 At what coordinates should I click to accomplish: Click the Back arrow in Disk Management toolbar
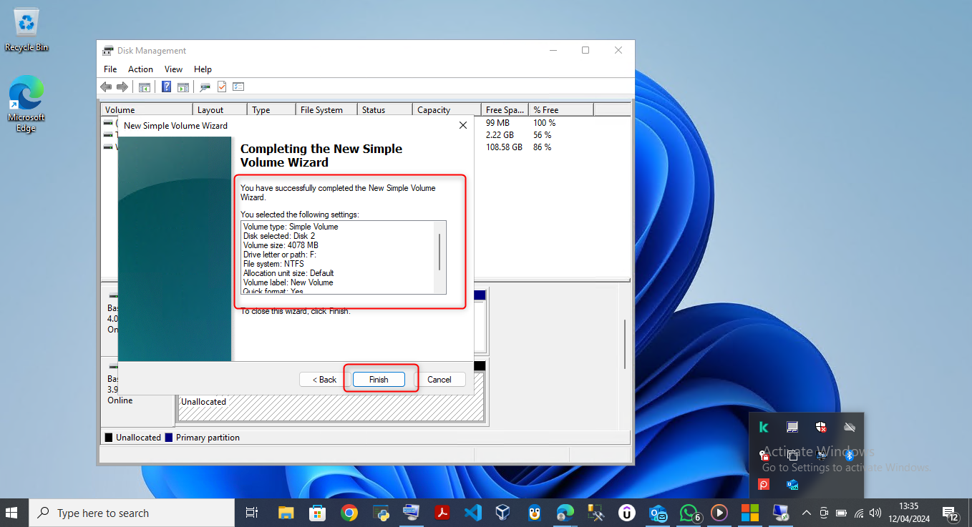[106, 87]
